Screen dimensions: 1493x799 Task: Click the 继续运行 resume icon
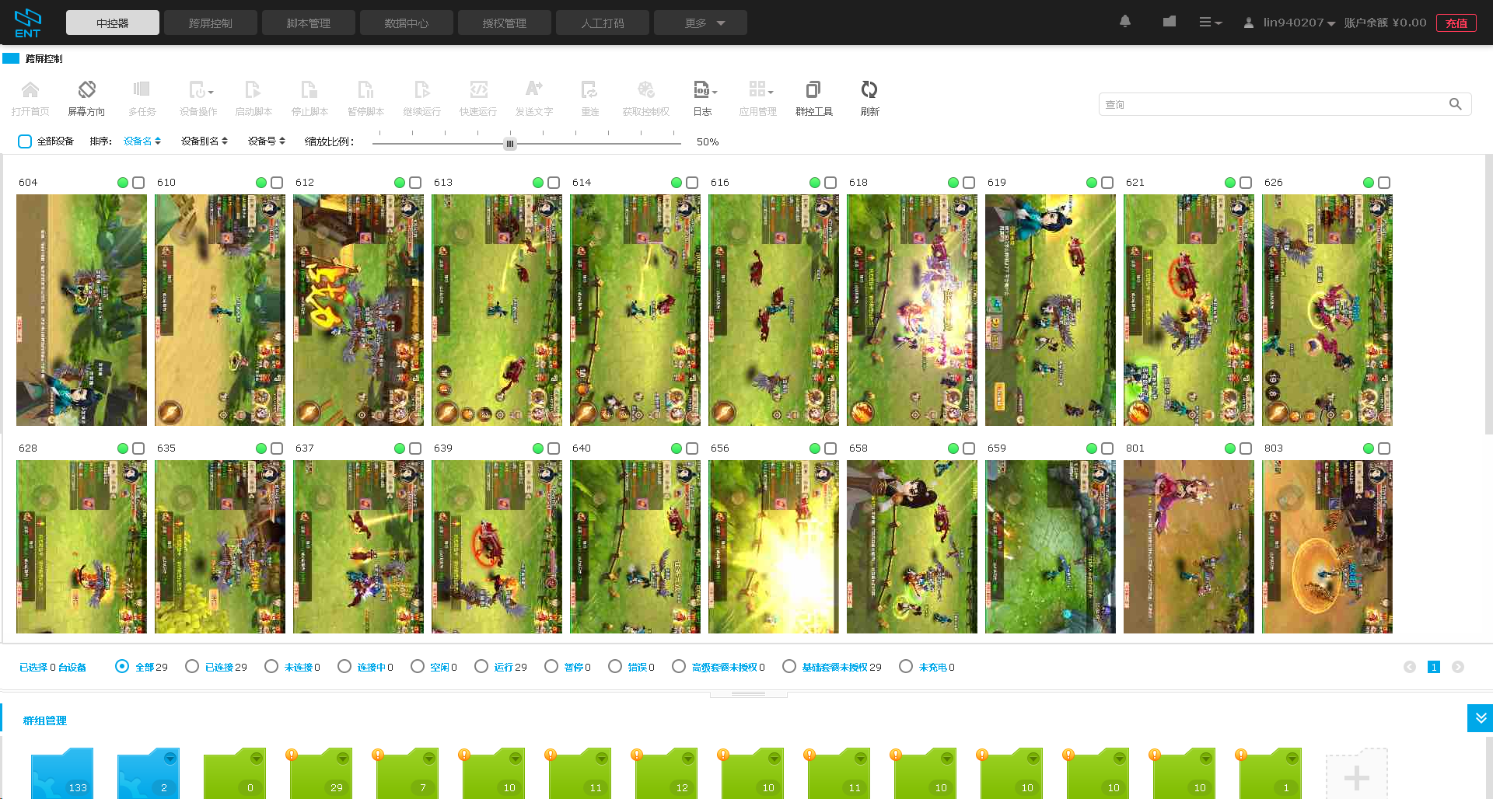(x=421, y=89)
